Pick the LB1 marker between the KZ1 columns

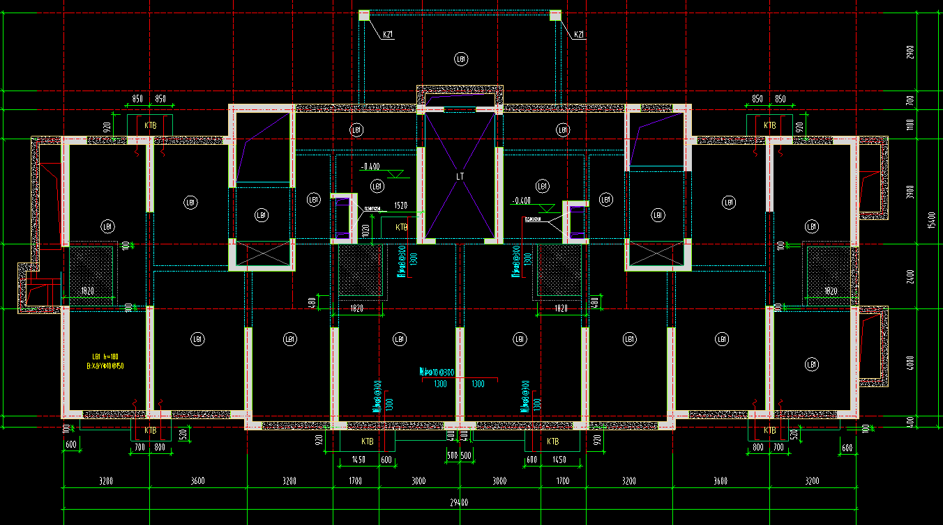click(x=460, y=59)
